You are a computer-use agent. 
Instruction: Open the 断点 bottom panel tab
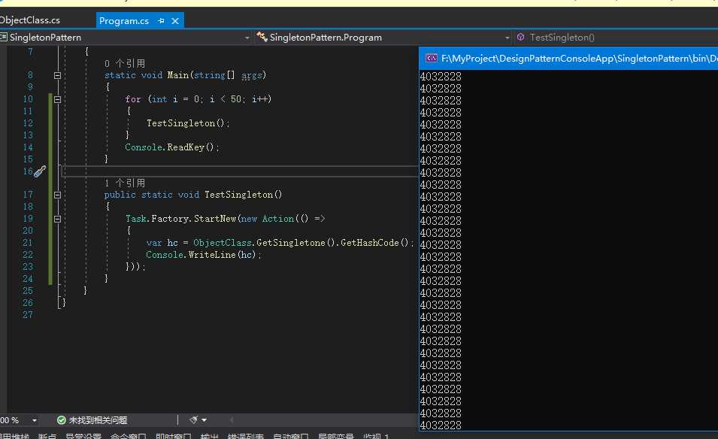(x=47, y=436)
